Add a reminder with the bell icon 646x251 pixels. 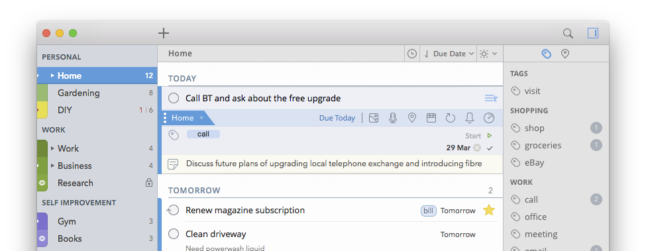[469, 118]
